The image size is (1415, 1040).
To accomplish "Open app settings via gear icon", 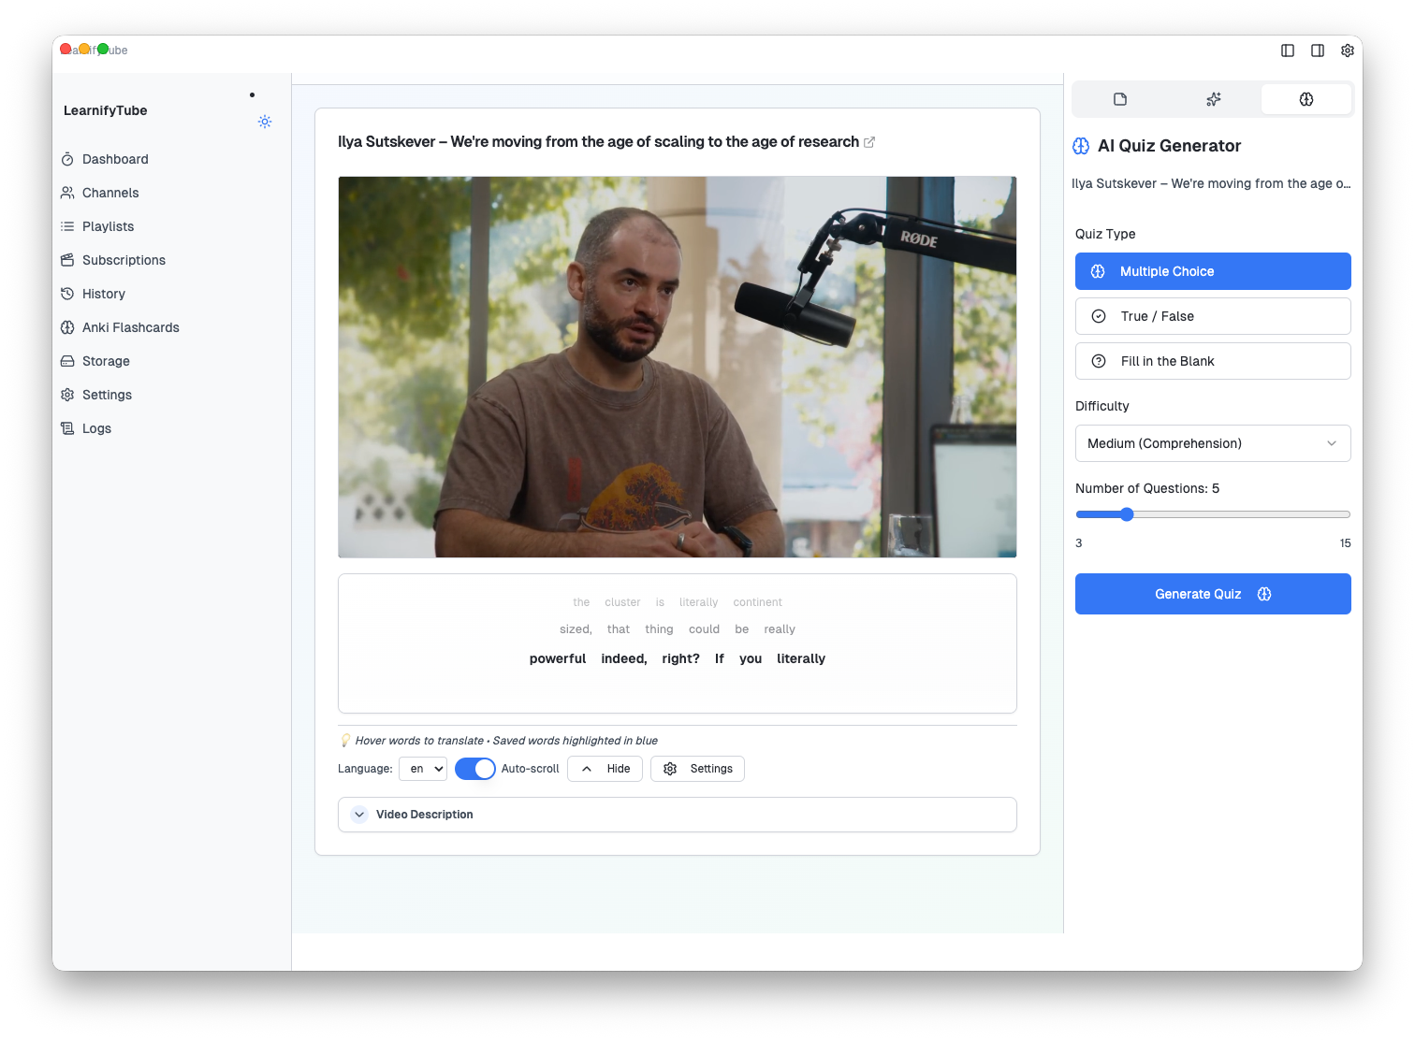I will (x=1348, y=51).
